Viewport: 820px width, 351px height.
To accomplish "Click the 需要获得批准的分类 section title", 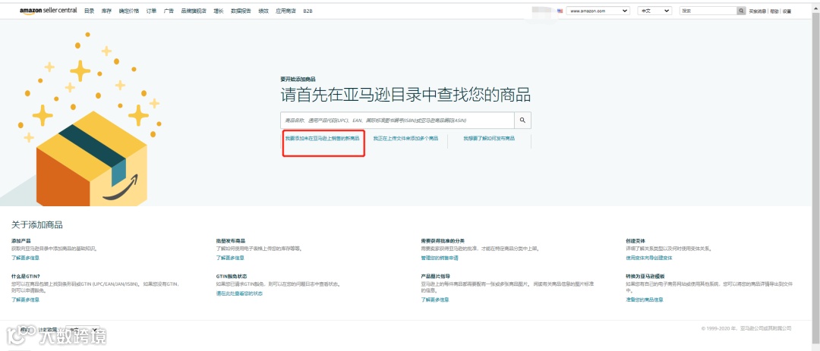I will (443, 241).
